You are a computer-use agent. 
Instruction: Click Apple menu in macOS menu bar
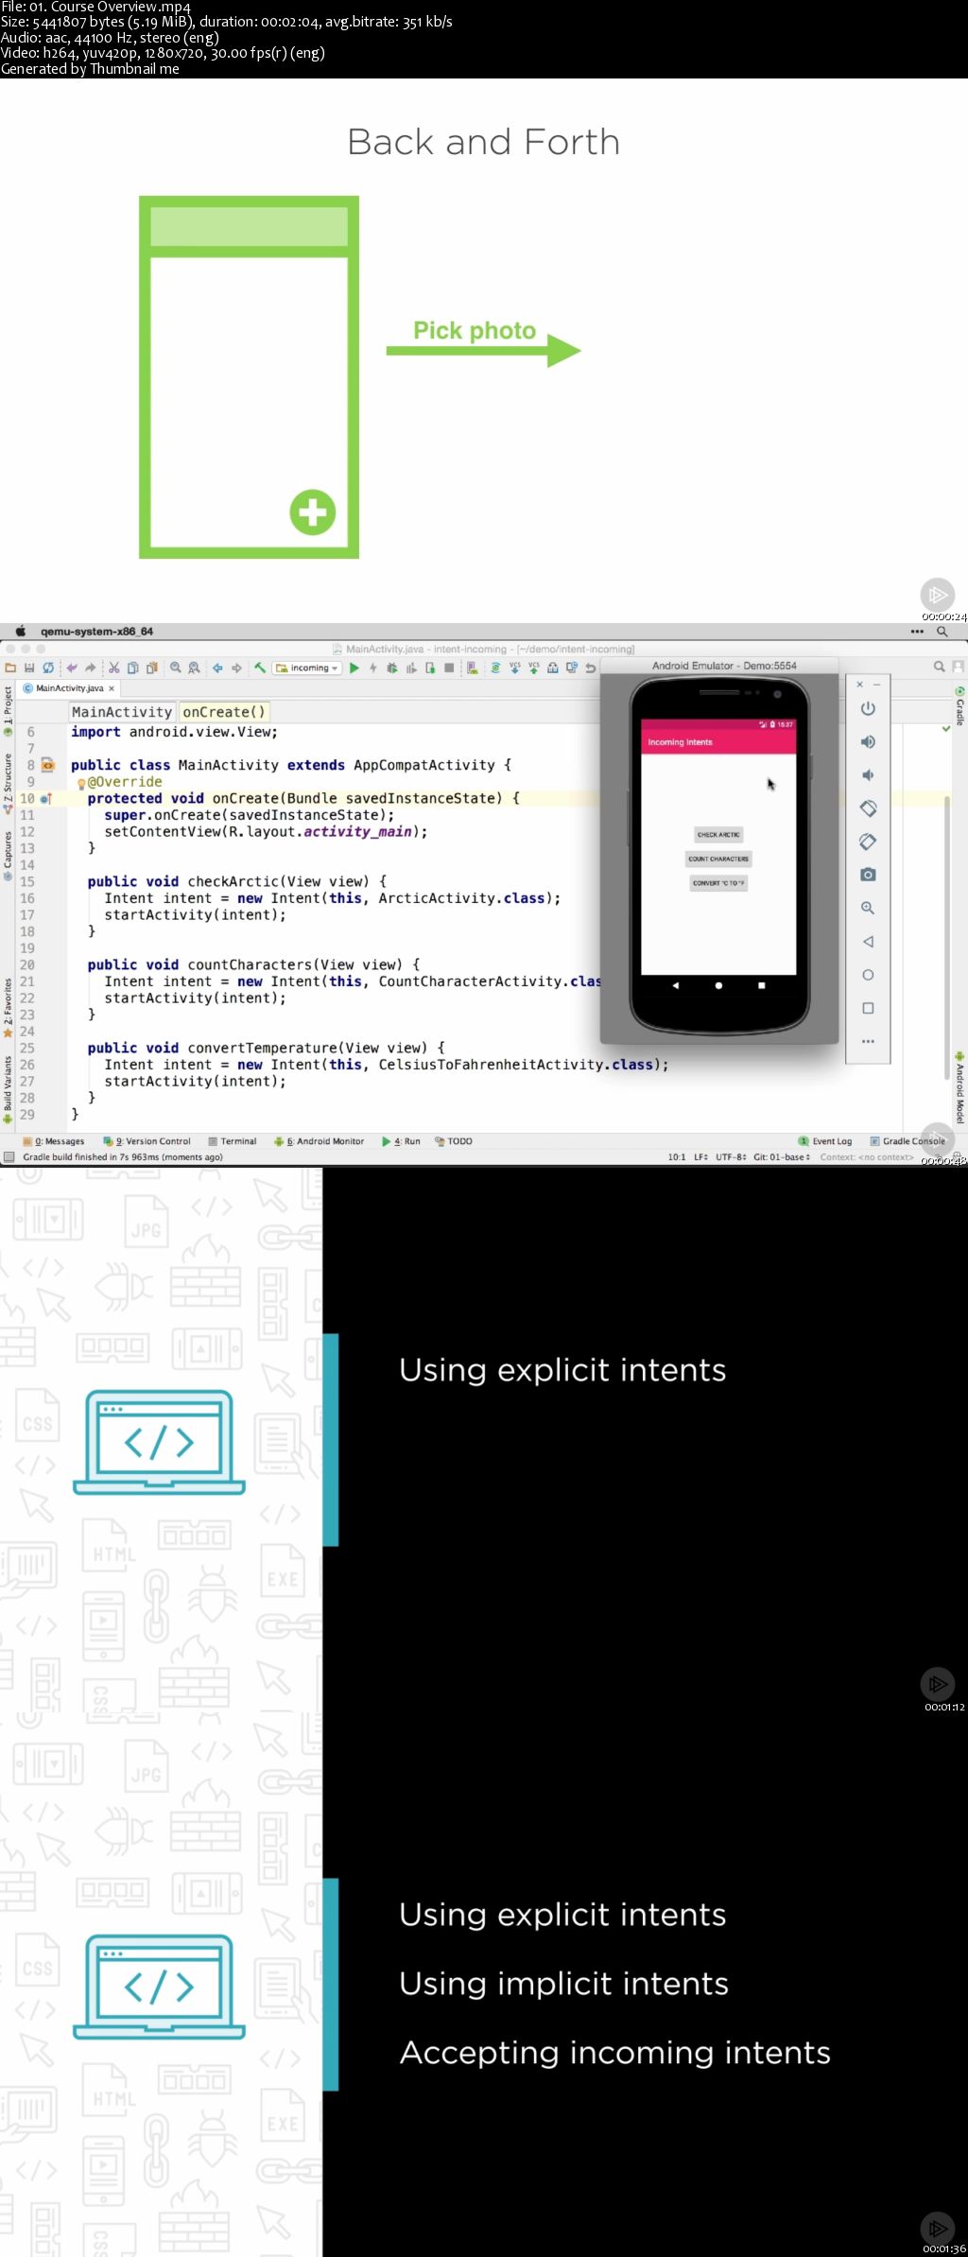tap(20, 631)
